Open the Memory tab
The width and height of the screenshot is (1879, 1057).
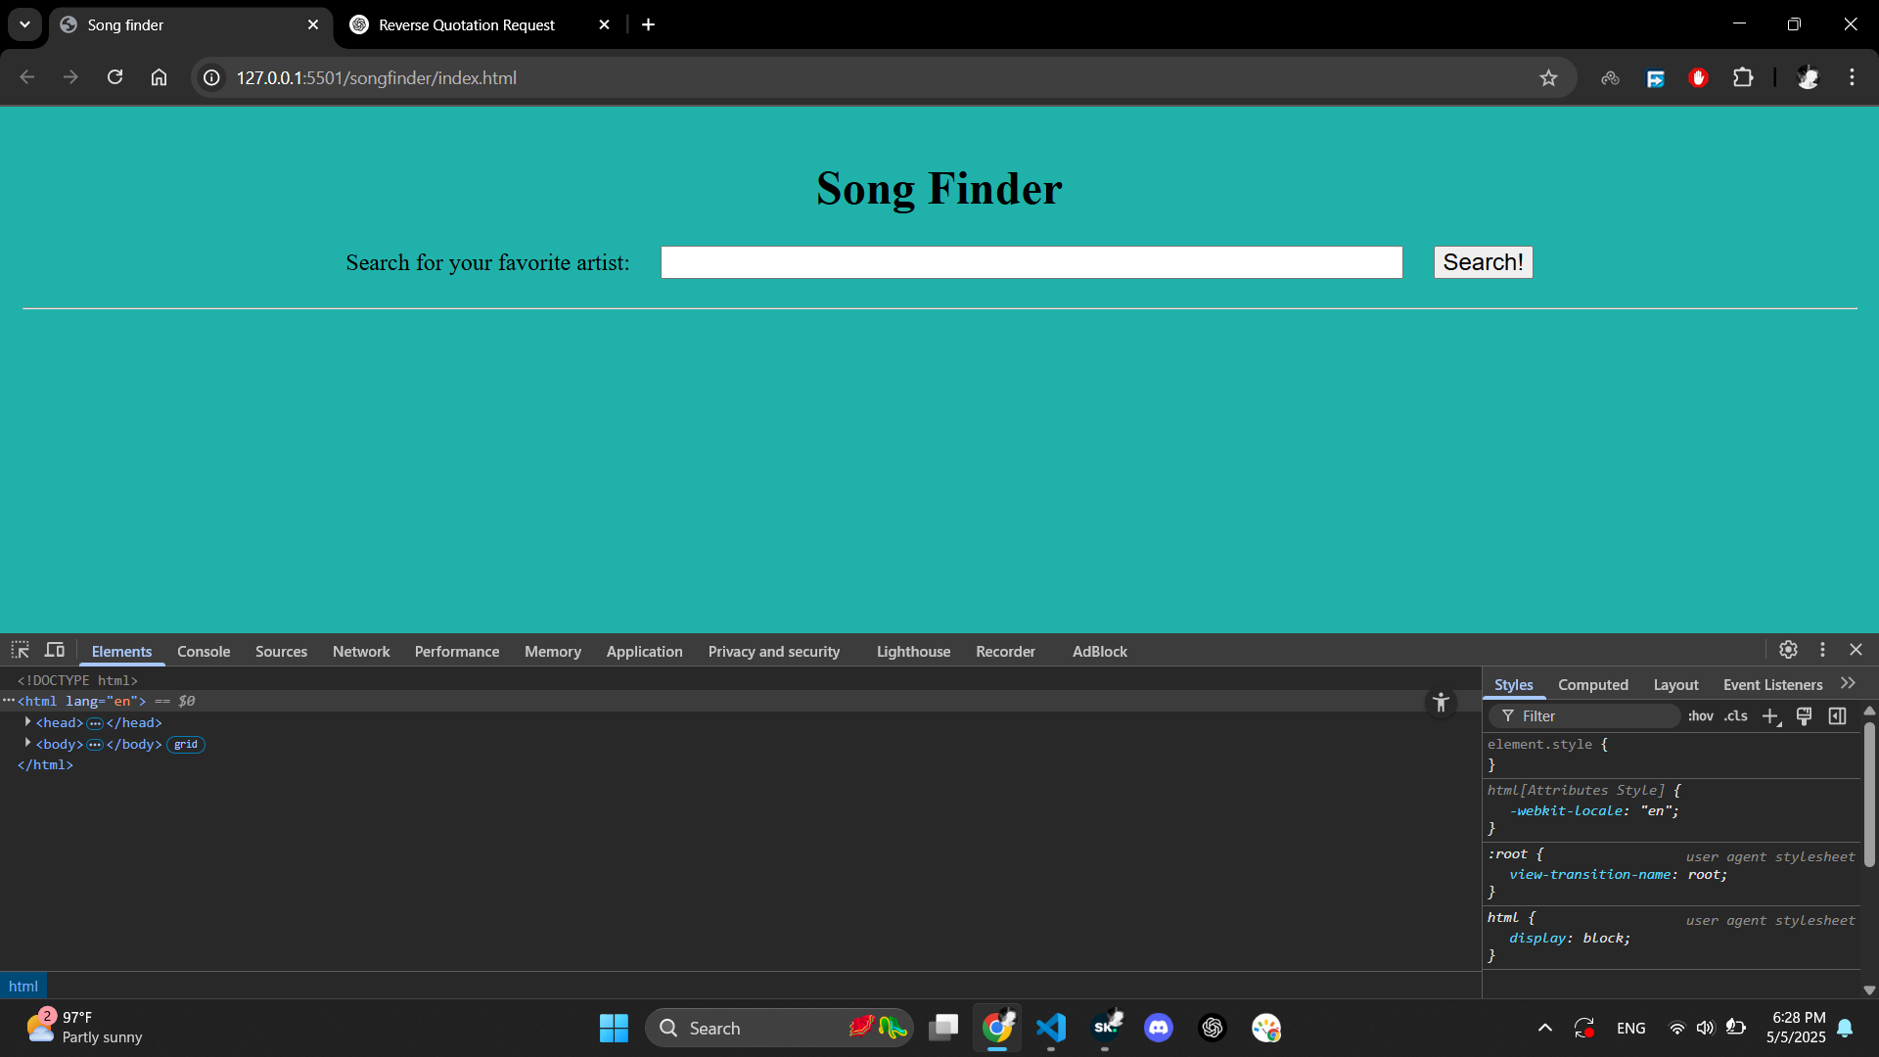click(553, 651)
